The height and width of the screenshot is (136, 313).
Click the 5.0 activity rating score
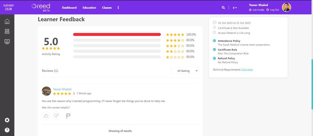click(51, 42)
